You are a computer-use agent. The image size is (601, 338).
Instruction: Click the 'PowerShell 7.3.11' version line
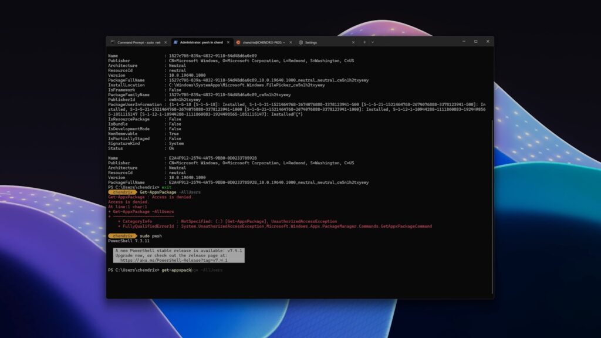click(x=129, y=241)
